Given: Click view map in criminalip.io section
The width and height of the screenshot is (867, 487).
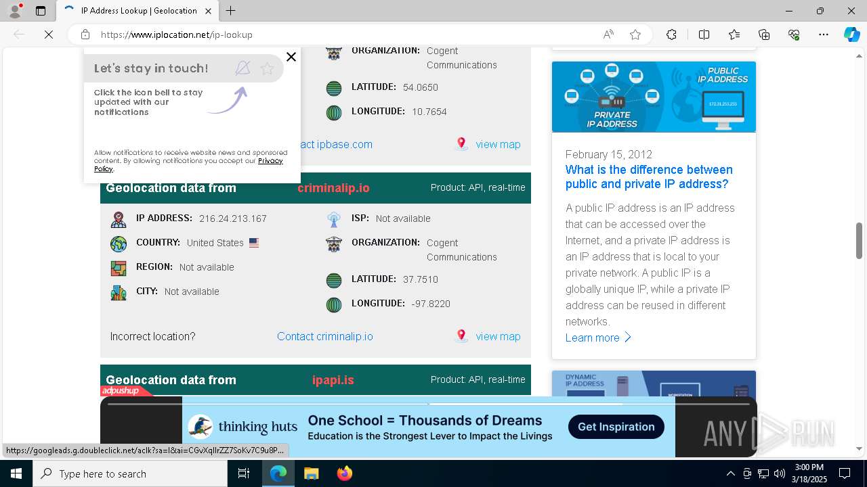Looking at the screenshot, I should point(498,336).
